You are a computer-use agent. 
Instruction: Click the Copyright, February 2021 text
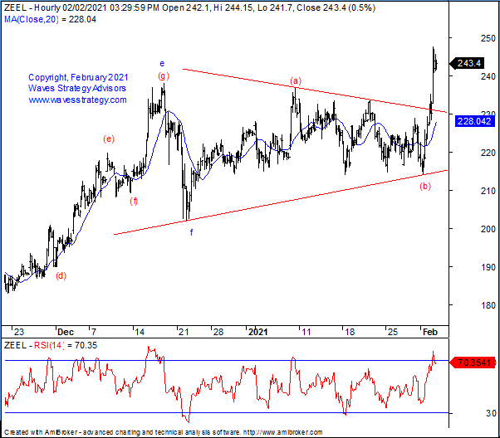pos(78,77)
